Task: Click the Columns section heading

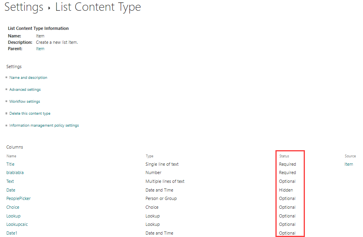Action: [15, 147]
